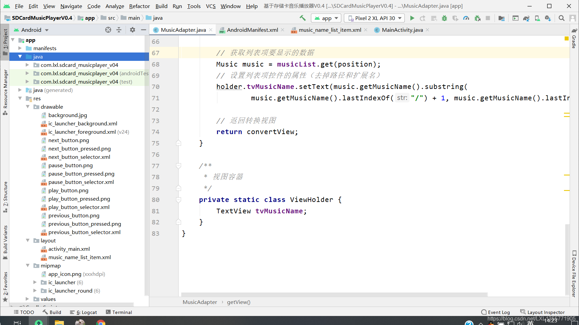Image resolution: width=579 pixels, height=325 pixels.
Task: Open SDK Manager cube icon
Action: (x=548, y=18)
